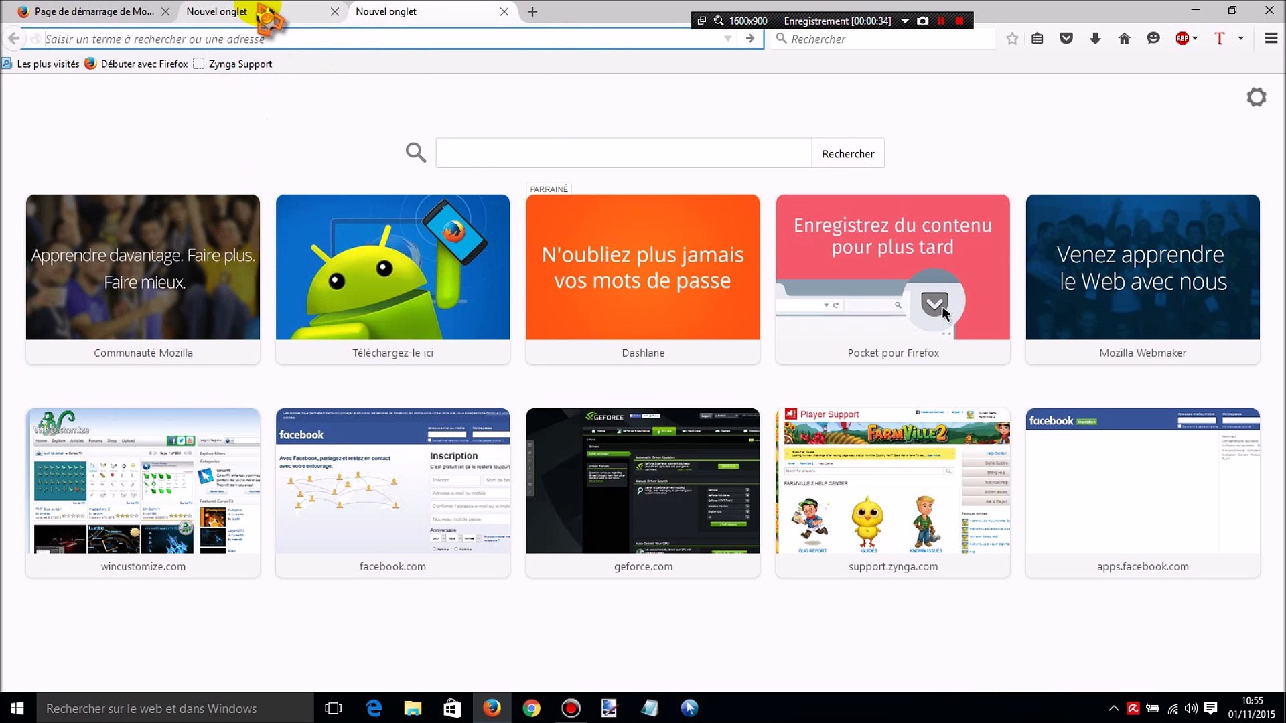Open the Firefox Hello smiley icon

(1153, 39)
